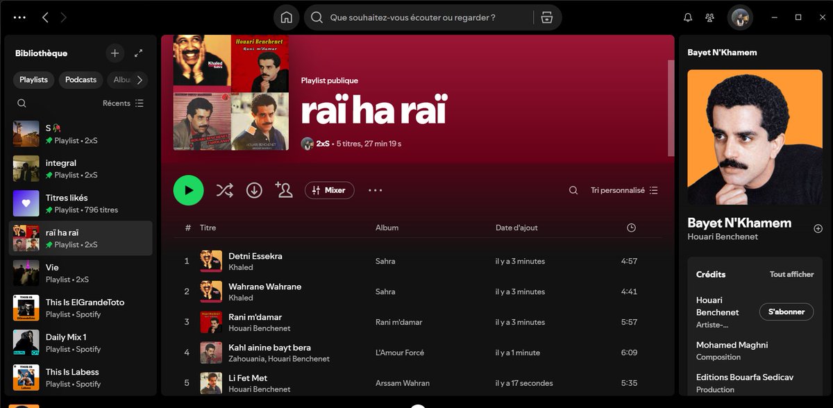Click Tout afficher in Crédits
The image size is (833, 408).
(x=791, y=274)
